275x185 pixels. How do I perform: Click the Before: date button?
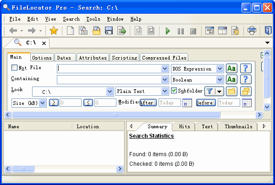(206, 103)
